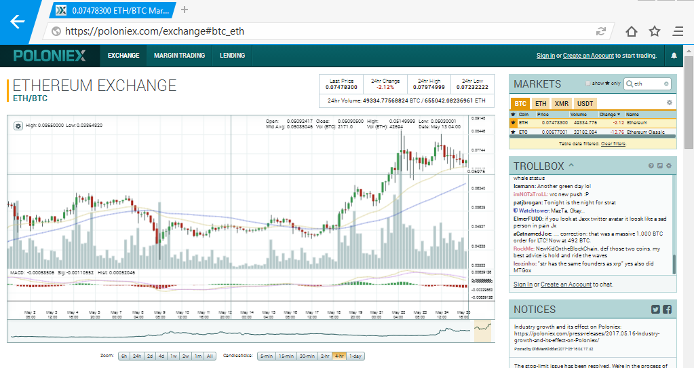Open Trollbox help question mark icon
This screenshot has width=694, height=368.
(651, 166)
